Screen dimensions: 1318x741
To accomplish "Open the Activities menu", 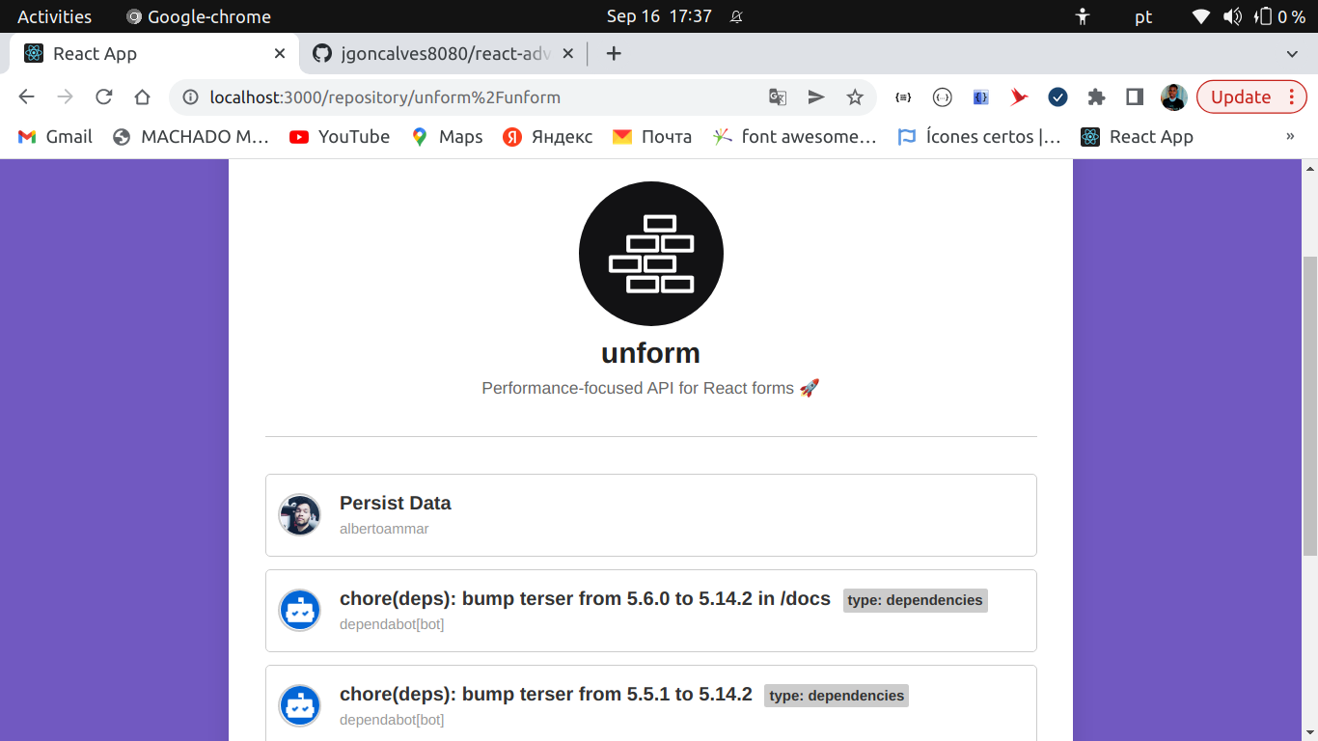I will [55, 15].
